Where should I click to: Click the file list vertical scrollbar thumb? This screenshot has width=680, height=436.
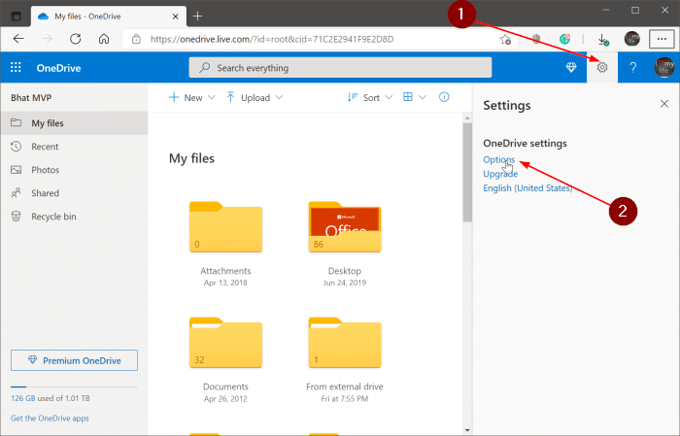click(x=467, y=173)
